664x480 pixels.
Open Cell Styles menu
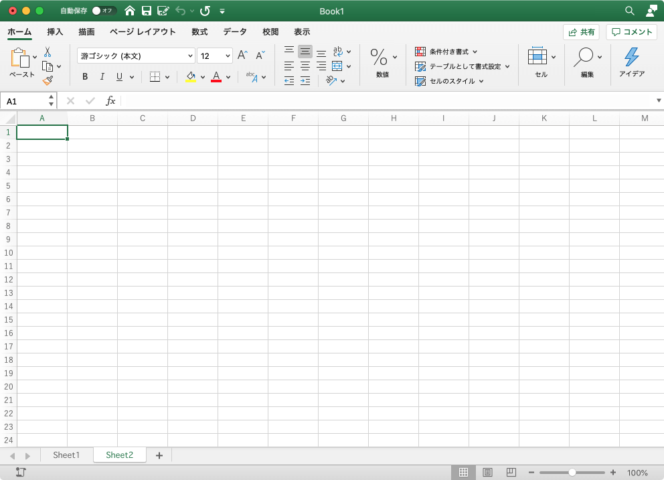(449, 81)
